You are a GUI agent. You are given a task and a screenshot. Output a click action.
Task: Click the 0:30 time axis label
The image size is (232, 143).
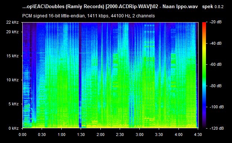tap(42, 135)
